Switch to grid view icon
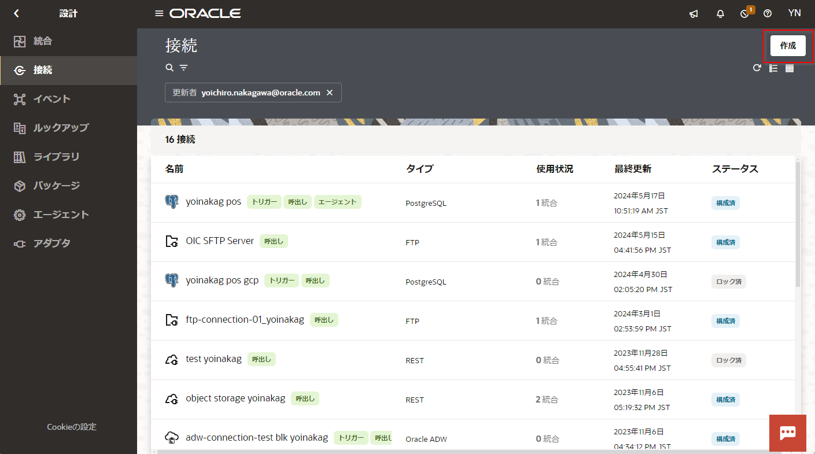This screenshot has width=815, height=454. (790, 68)
